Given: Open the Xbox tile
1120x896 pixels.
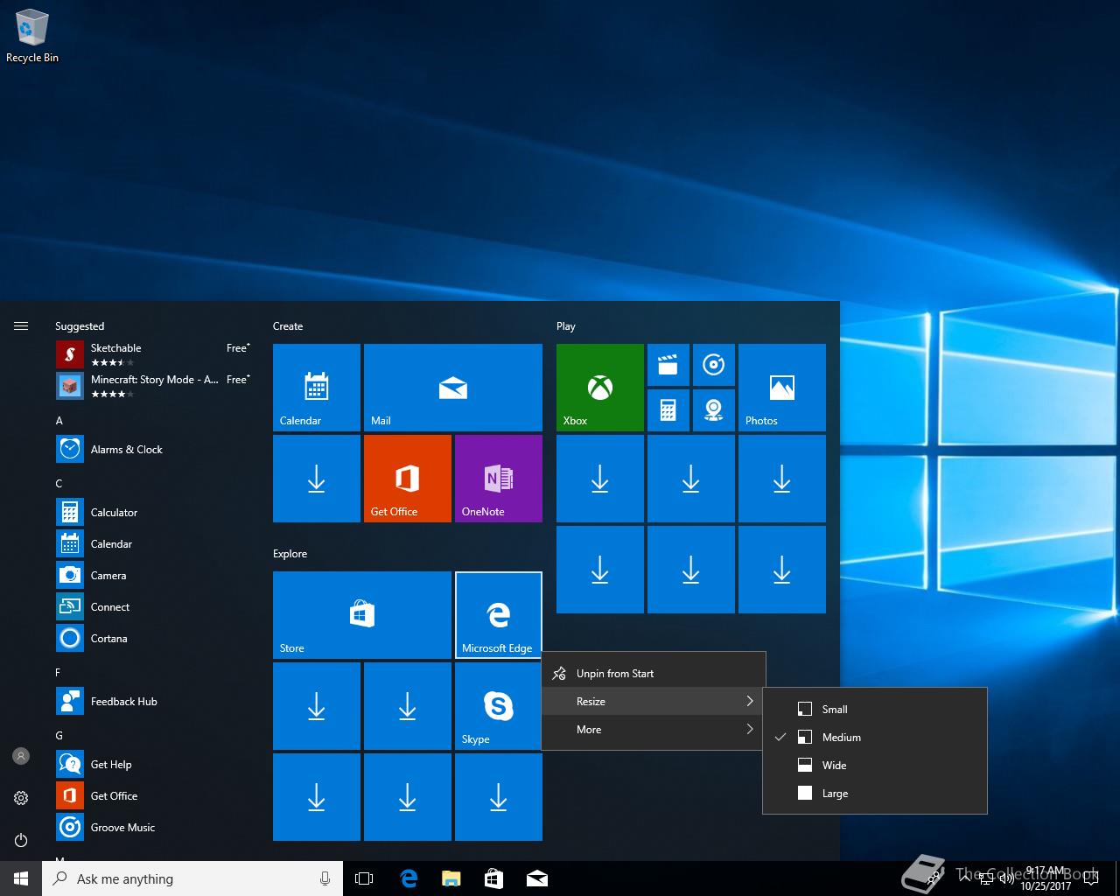Looking at the screenshot, I should pos(600,388).
